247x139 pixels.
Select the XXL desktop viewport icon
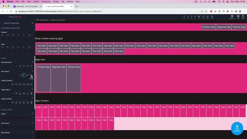coord(203,17)
